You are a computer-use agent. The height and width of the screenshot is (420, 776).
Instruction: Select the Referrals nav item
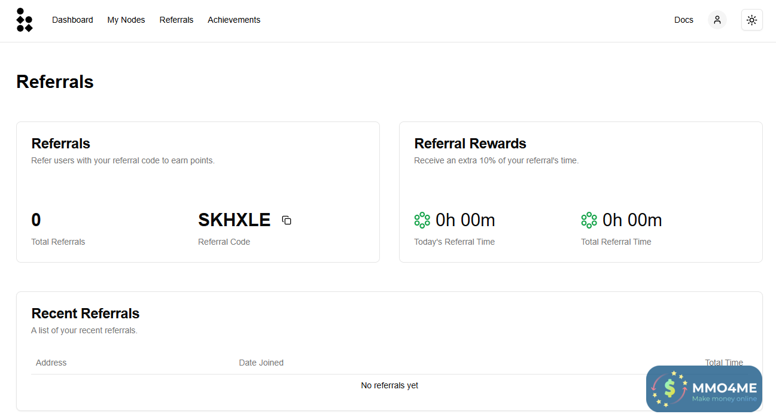[176, 20]
